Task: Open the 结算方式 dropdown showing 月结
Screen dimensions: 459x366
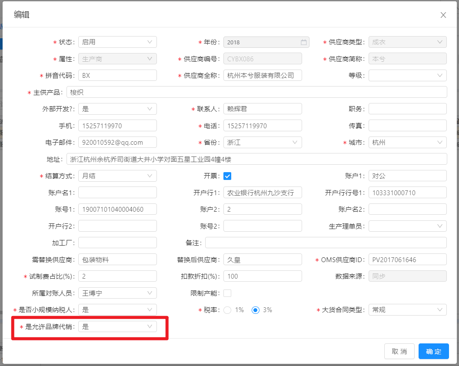Action: (117, 176)
